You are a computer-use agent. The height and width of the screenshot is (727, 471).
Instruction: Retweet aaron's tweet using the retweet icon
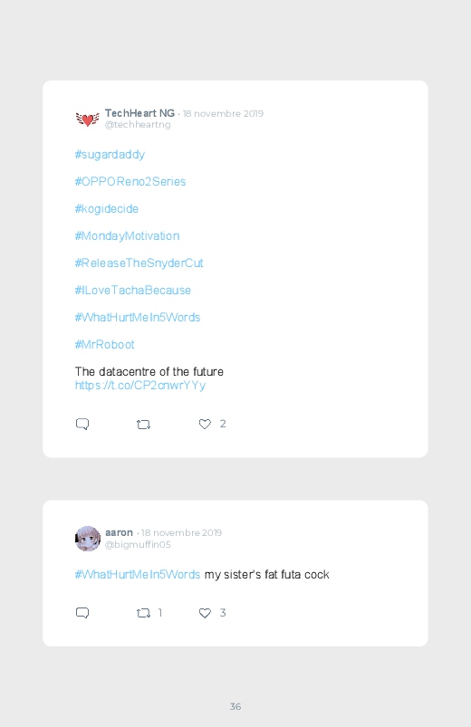coord(143,613)
